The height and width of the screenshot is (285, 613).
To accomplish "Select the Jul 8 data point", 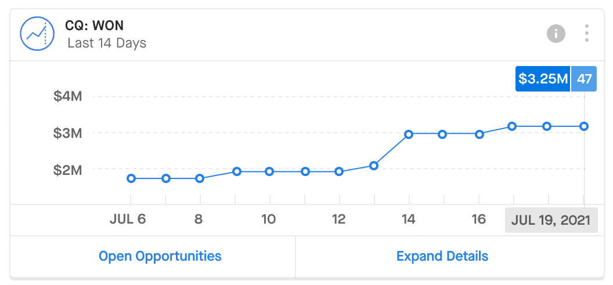I will tap(199, 178).
